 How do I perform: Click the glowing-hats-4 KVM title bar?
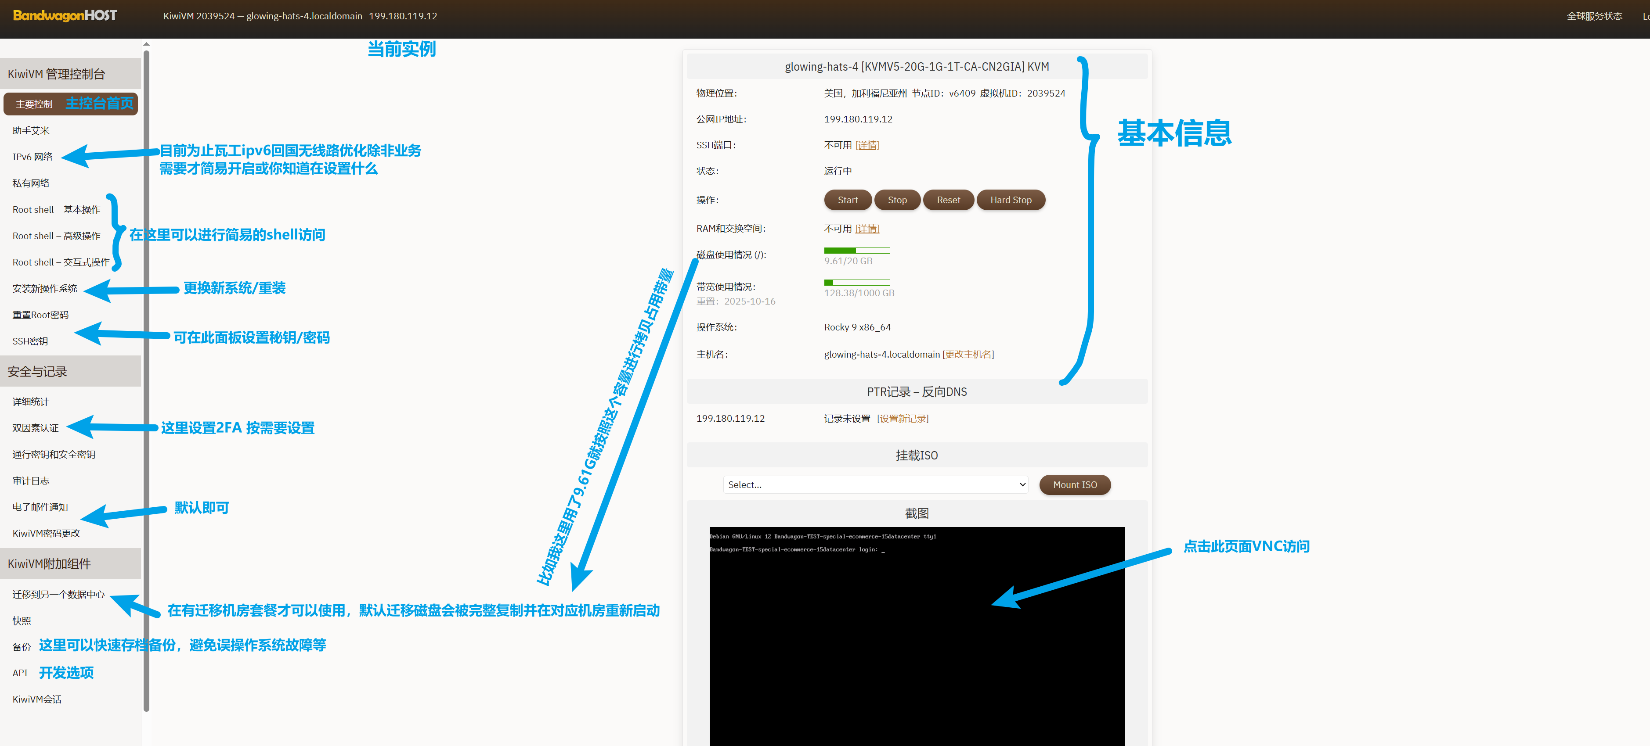point(917,67)
